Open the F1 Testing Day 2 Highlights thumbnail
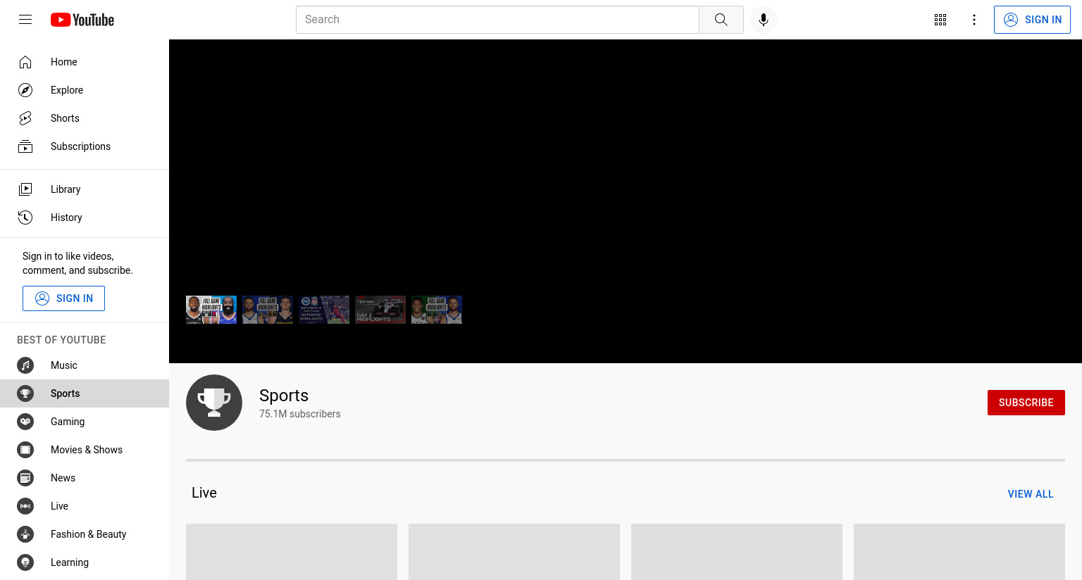Screen dimensions: 1082x580 380,310
